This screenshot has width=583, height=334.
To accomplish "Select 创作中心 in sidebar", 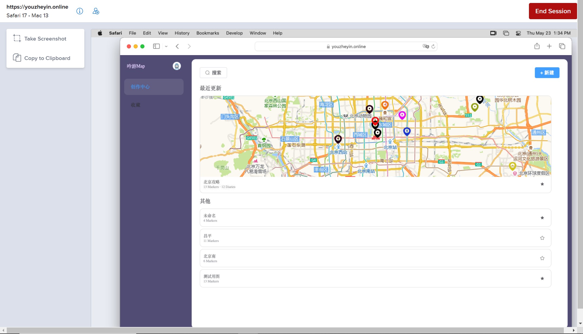I will pos(154,87).
